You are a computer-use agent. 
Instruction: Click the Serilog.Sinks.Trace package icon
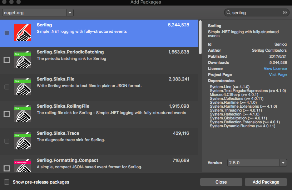pyautogui.click(x=23, y=141)
